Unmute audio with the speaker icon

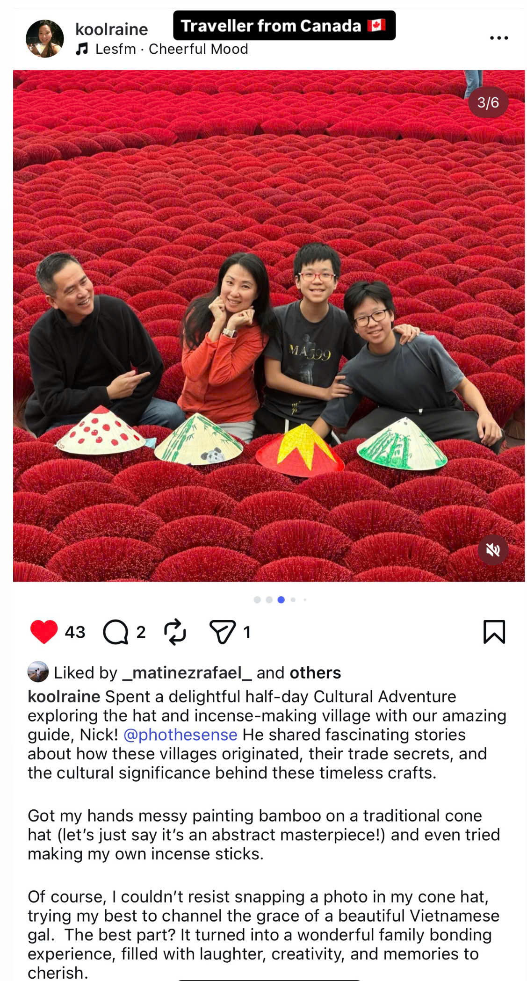(493, 550)
